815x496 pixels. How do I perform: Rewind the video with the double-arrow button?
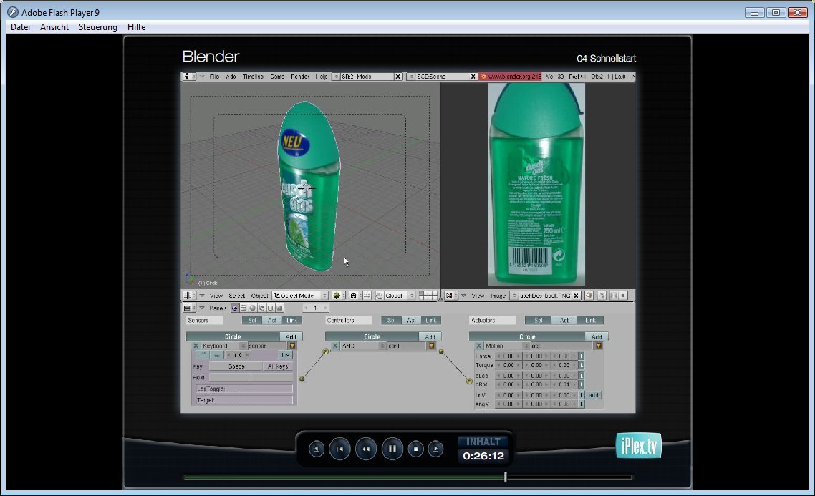click(366, 449)
